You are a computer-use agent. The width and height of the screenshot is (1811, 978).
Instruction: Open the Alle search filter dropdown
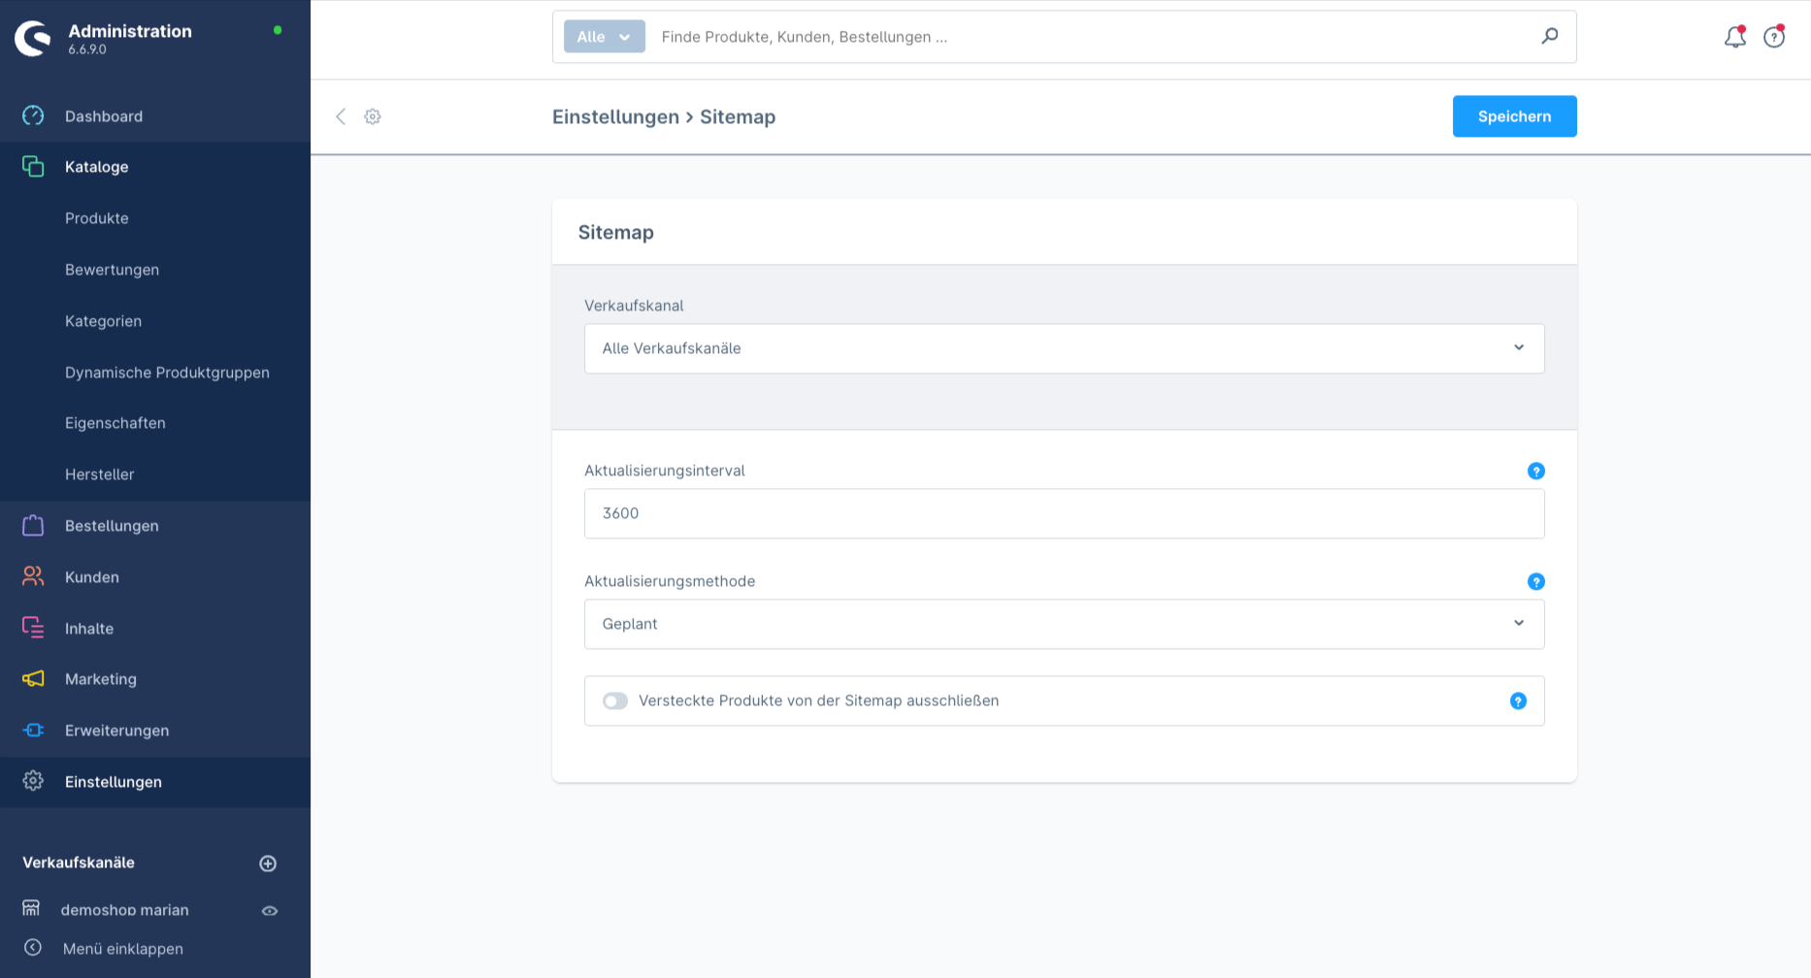(x=605, y=36)
